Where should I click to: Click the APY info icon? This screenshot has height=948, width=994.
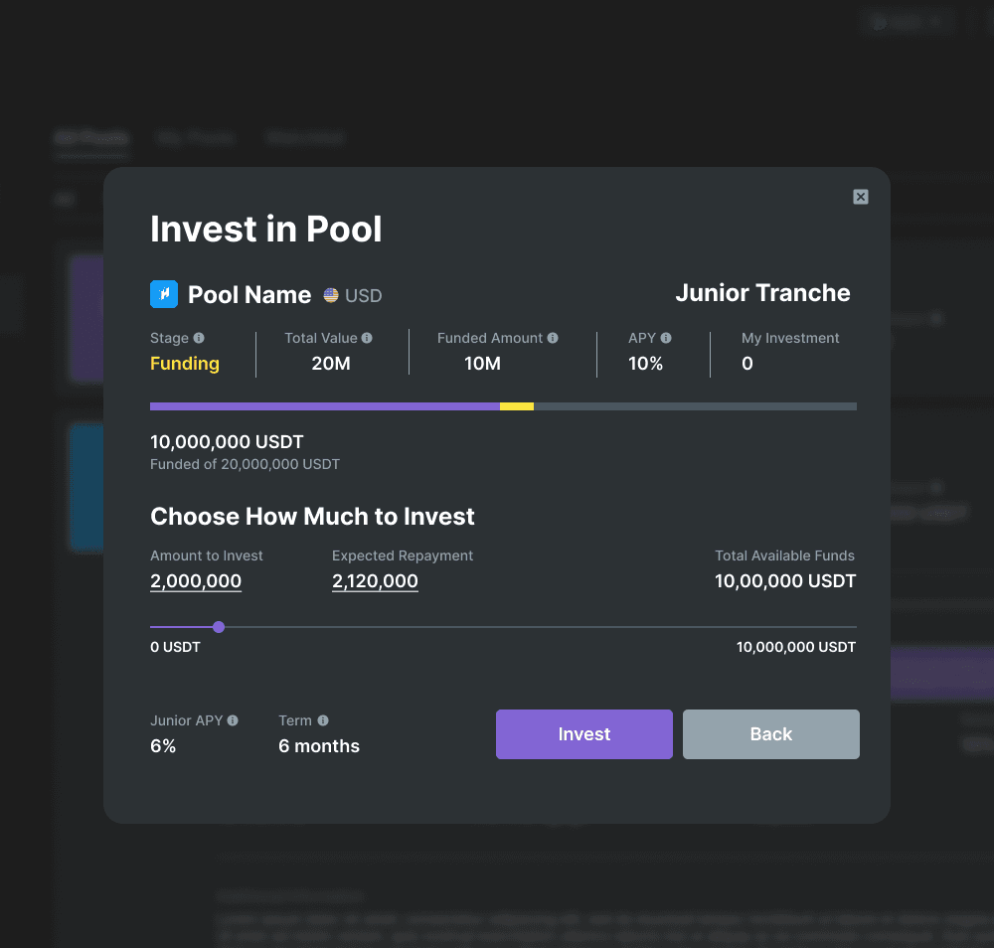(x=666, y=338)
